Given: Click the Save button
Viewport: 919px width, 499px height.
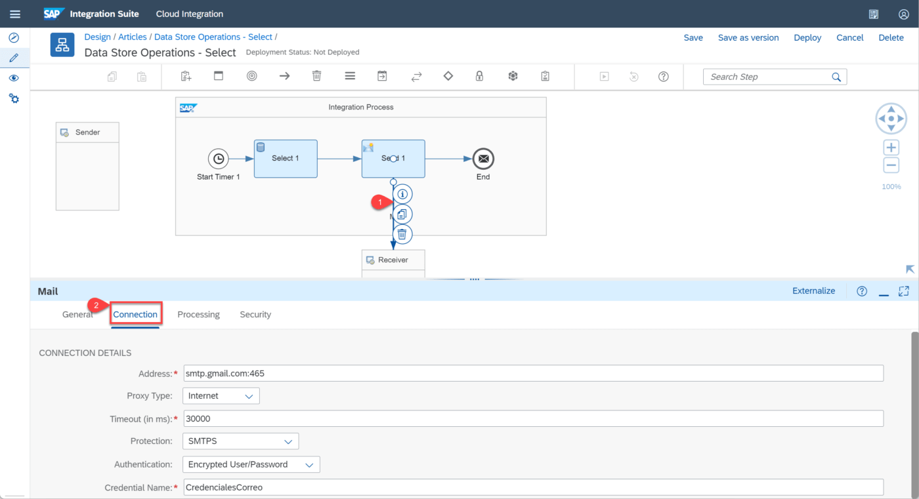Looking at the screenshot, I should coord(693,38).
